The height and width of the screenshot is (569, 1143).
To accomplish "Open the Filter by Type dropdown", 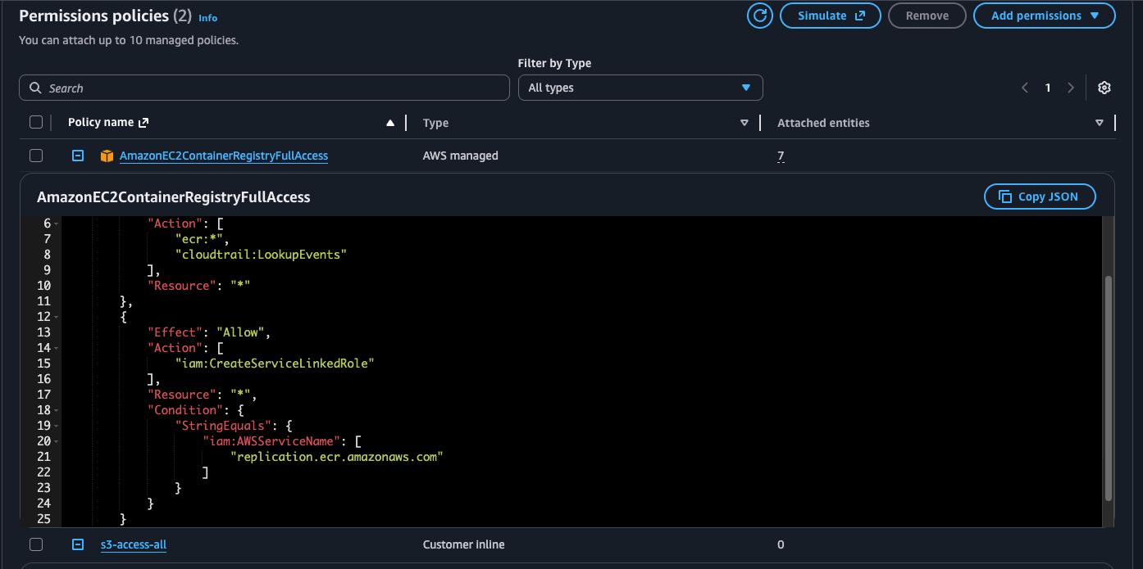I will point(640,88).
